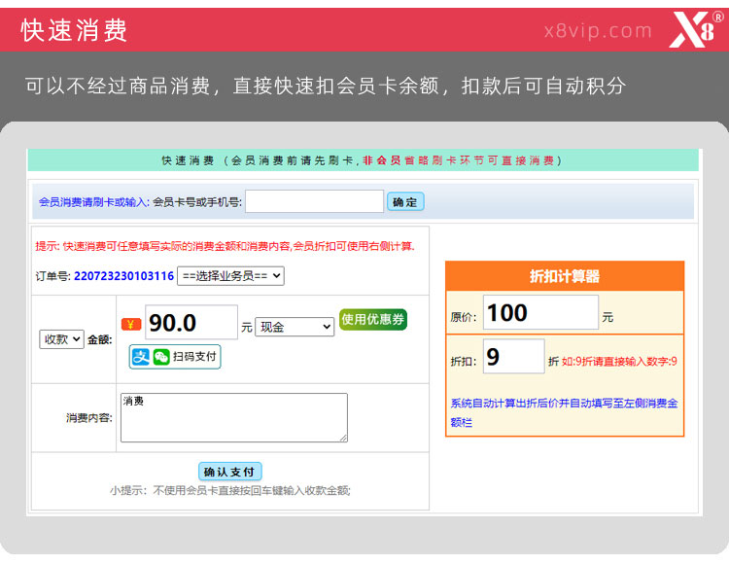Click the x8vip.com text in header
The height and width of the screenshot is (564, 729).
pos(598,31)
